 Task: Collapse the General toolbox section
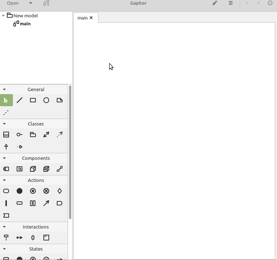tap(4, 89)
